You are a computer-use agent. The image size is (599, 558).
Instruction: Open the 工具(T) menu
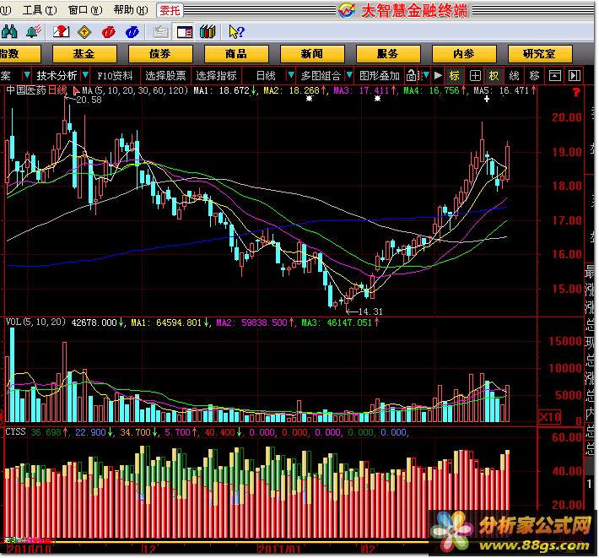tap(40, 10)
